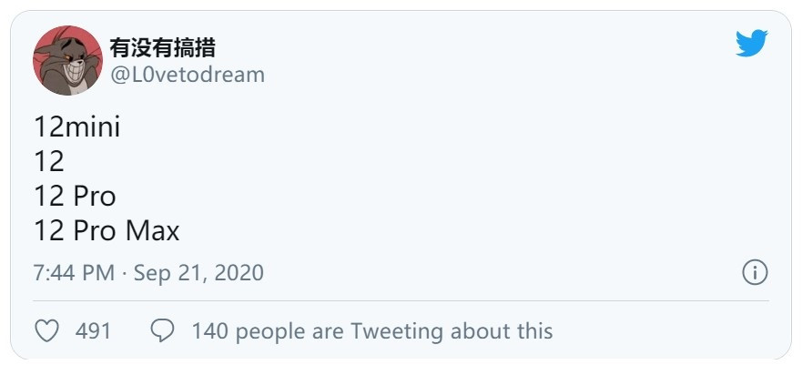The height and width of the screenshot is (375, 802).
Task: Click the word mini in first line
Action: [93, 127]
